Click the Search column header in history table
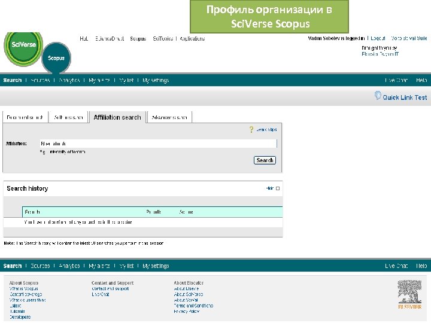The height and width of the screenshot is (323, 431). coord(32,212)
